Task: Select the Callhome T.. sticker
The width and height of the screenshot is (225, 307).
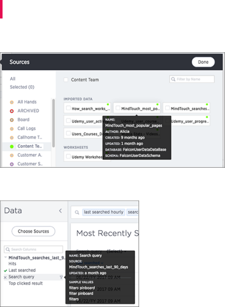Action: tap(30, 137)
